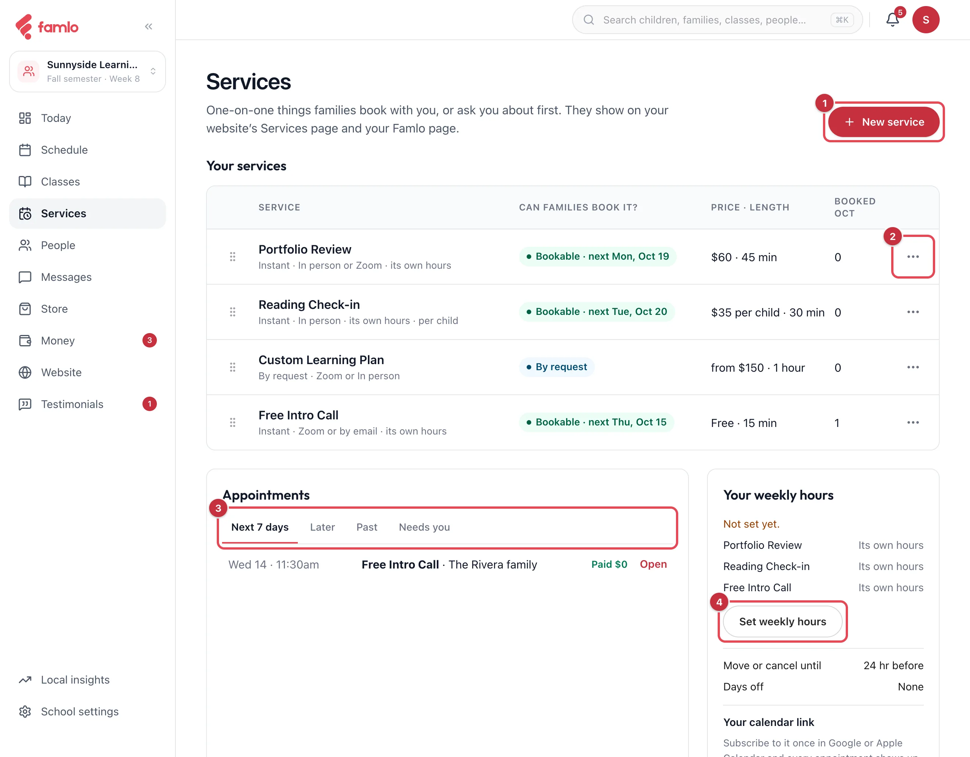Grab the drag handle of Custom Learning Plan
970x757 pixels.
click(232, 368)
